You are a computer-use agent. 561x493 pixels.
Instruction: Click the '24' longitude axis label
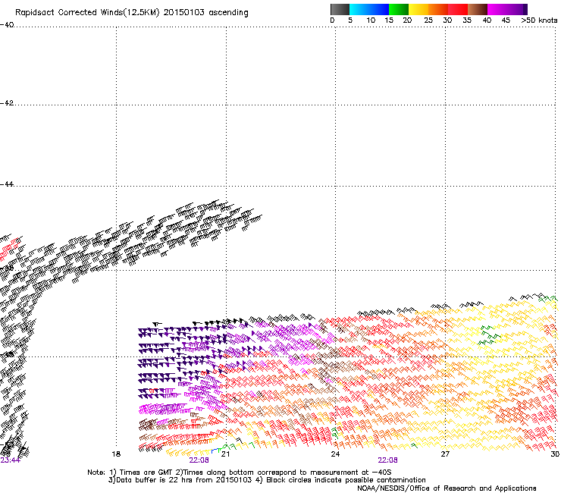[x=335, y=454]
